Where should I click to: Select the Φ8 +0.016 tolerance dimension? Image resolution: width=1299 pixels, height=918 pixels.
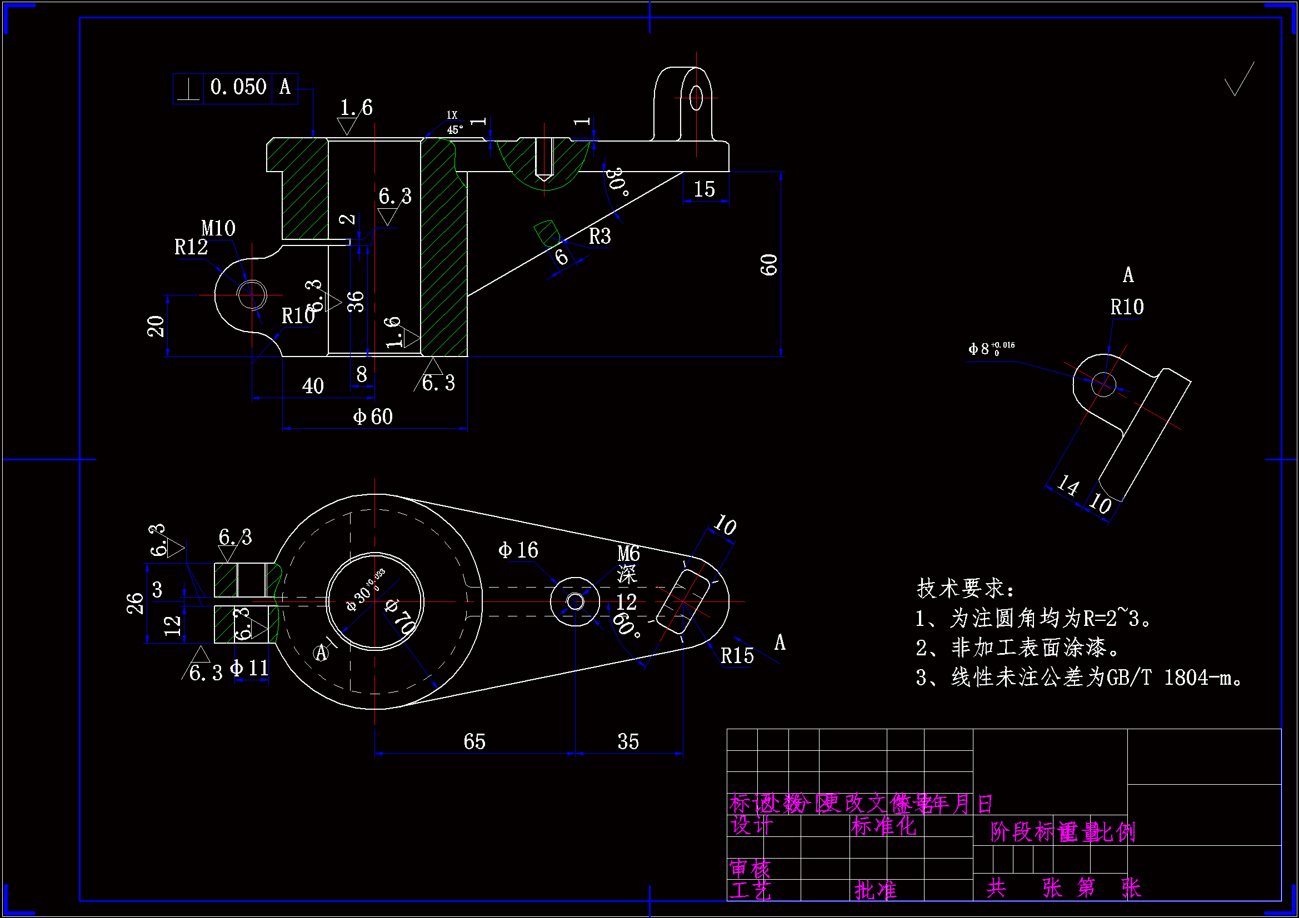(991, 348)
